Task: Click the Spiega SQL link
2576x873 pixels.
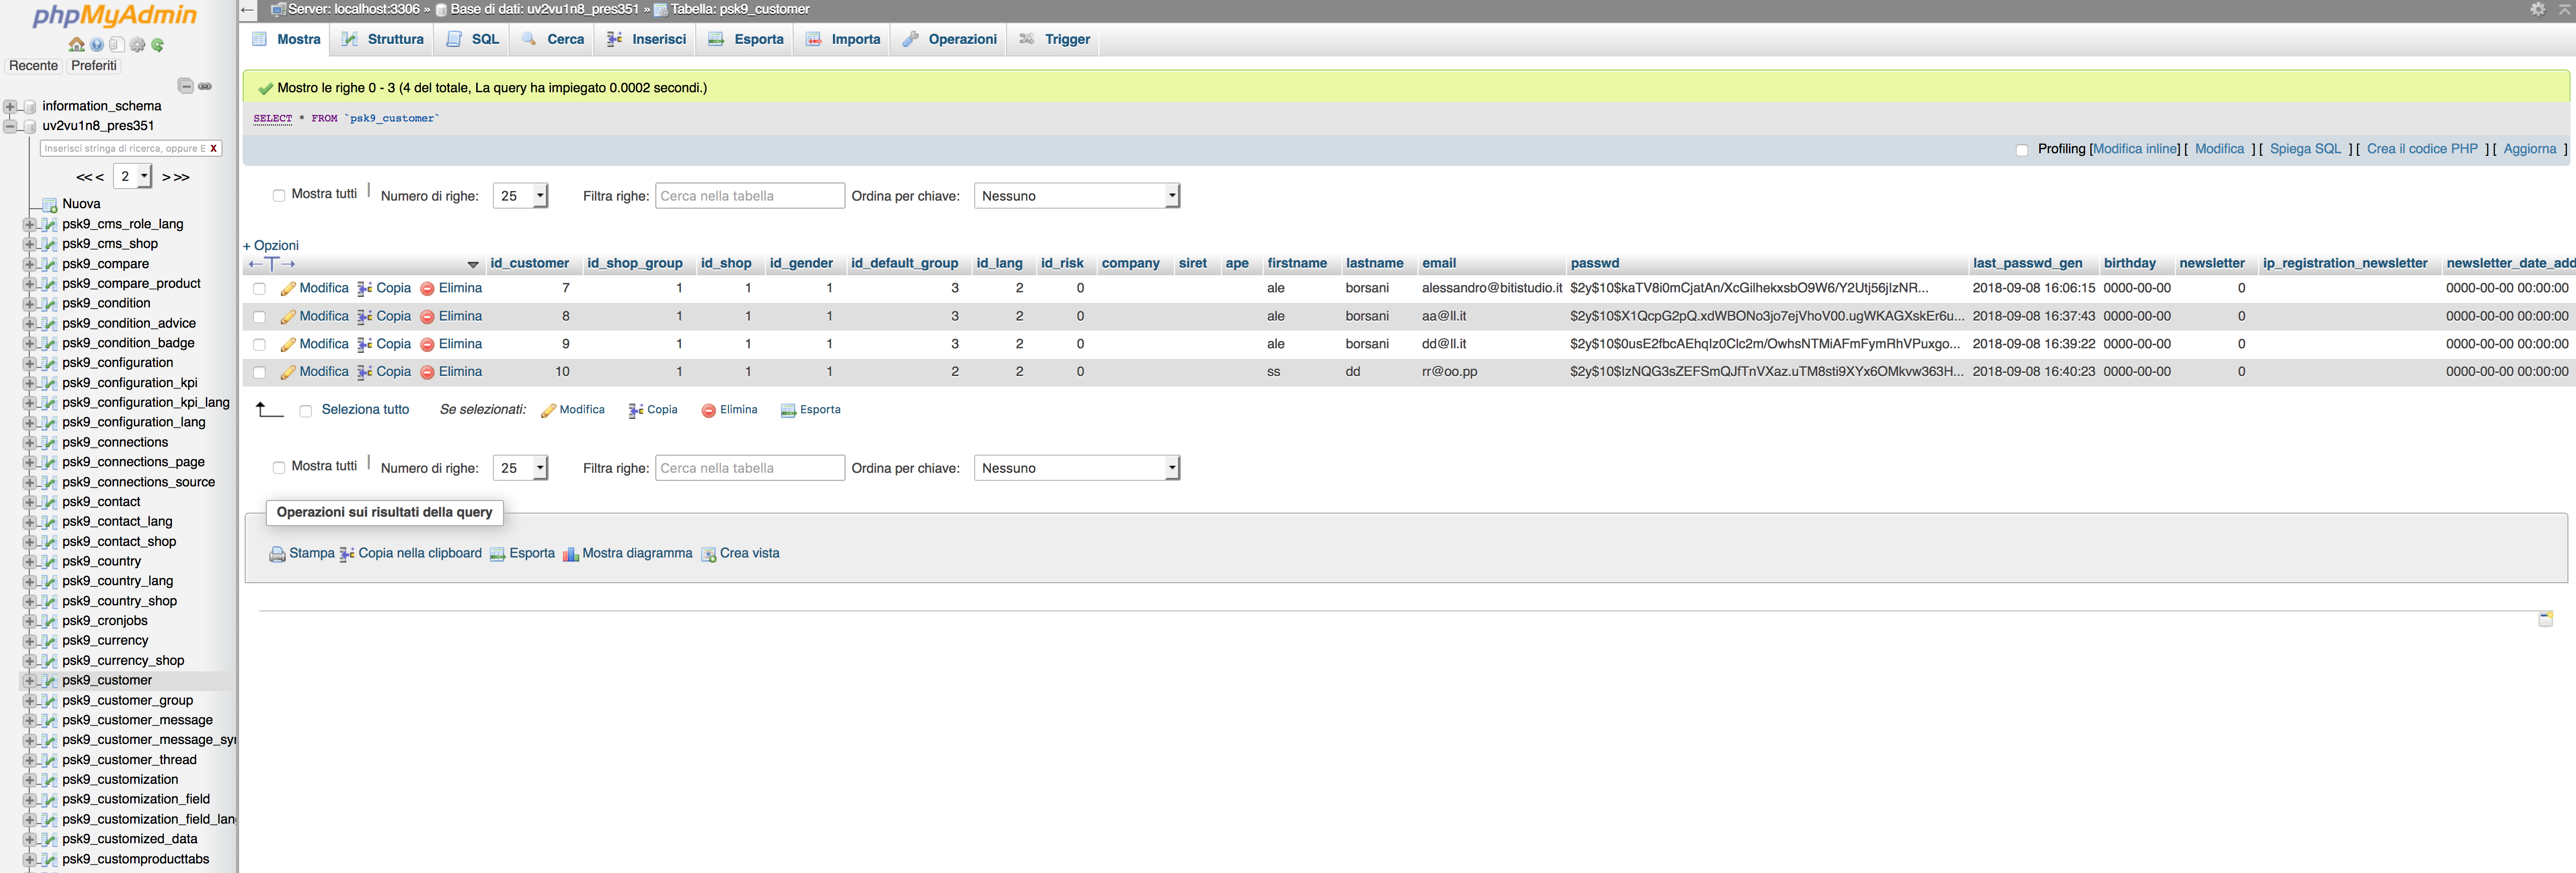Action: click(2304, 149)
